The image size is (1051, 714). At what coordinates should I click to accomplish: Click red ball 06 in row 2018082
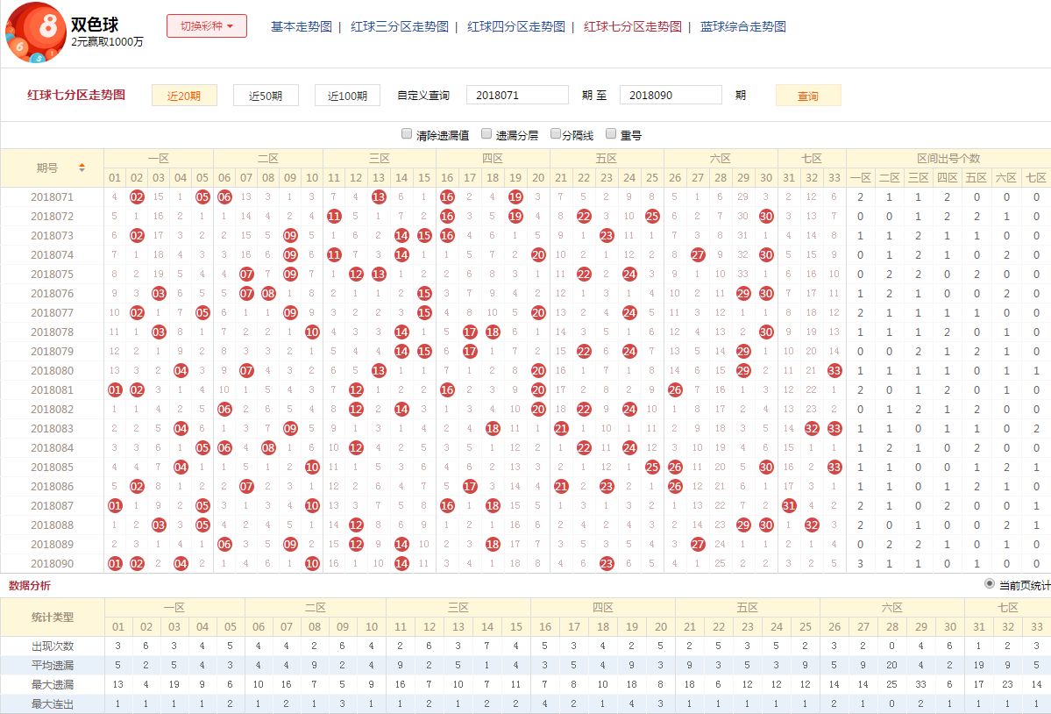click(x=224, y=410)
